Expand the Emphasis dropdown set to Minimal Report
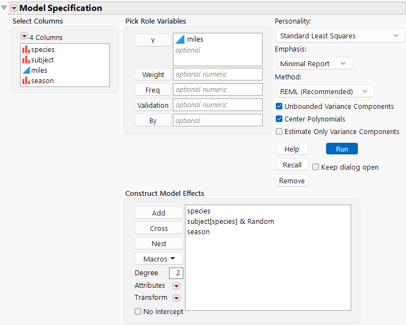406x325 pixels. [x=314, y=64]
